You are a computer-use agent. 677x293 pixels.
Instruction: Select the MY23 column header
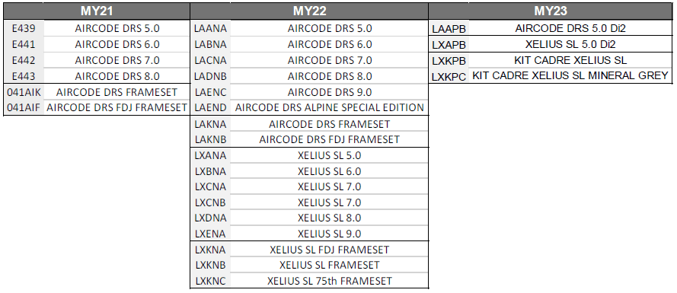(x=551, y=11)
